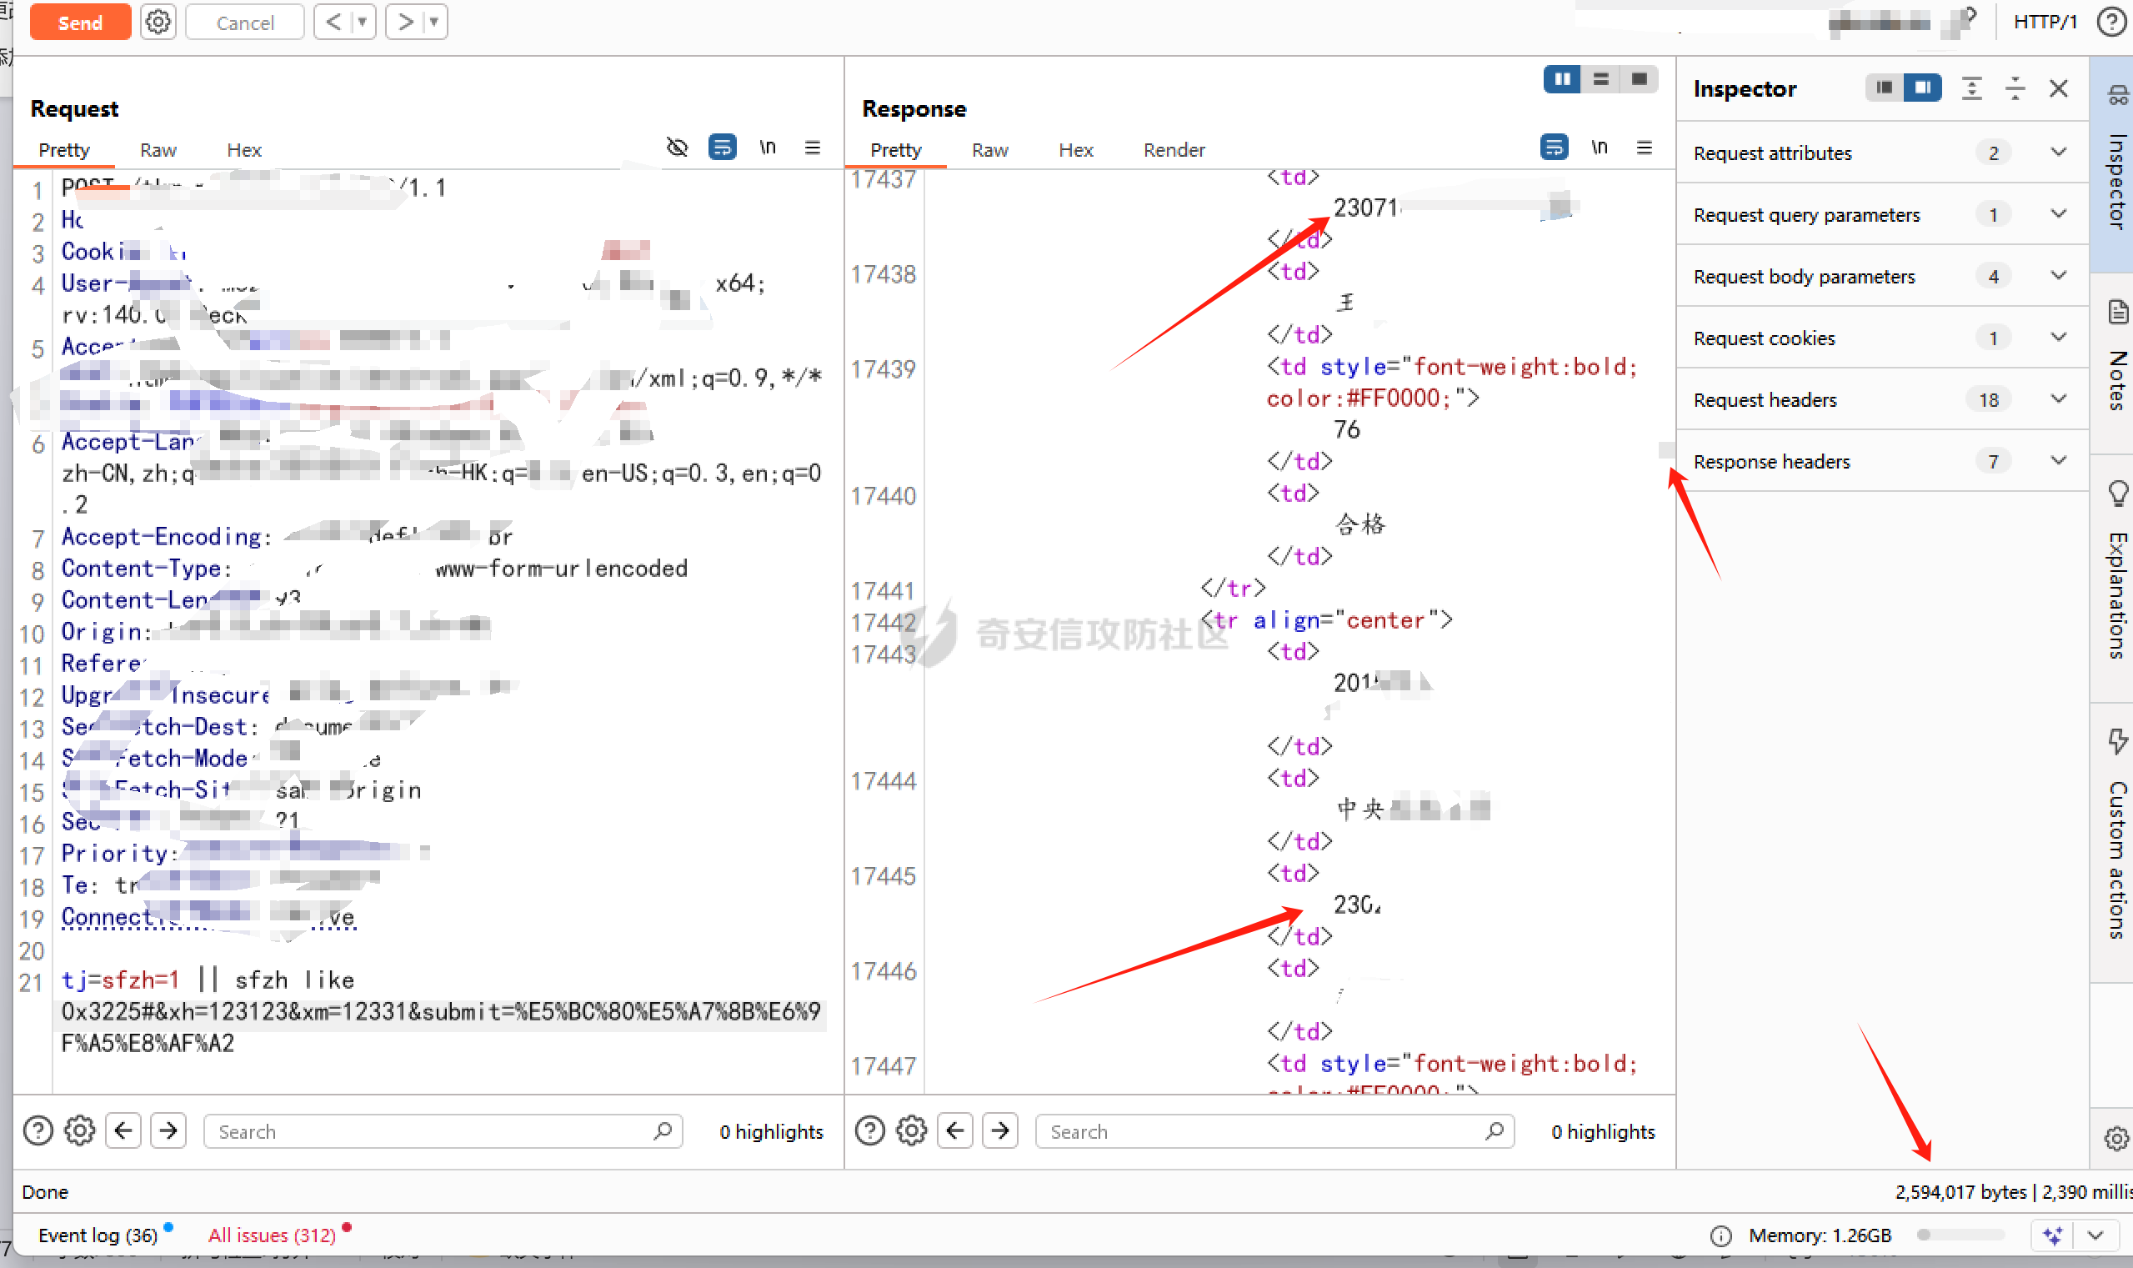This screenshot has height=1268, width=2133.
Task: Open Request search settings gear
Action: [x=79, y=1131]
